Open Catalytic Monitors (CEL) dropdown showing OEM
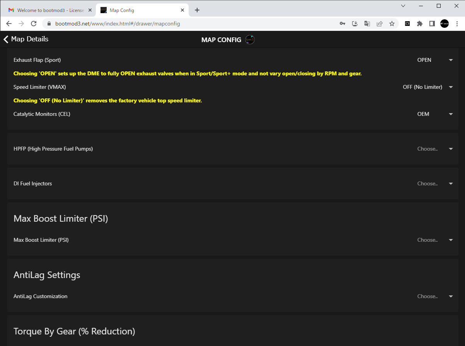Screen dimensions: 465x346 coord(435,114)
